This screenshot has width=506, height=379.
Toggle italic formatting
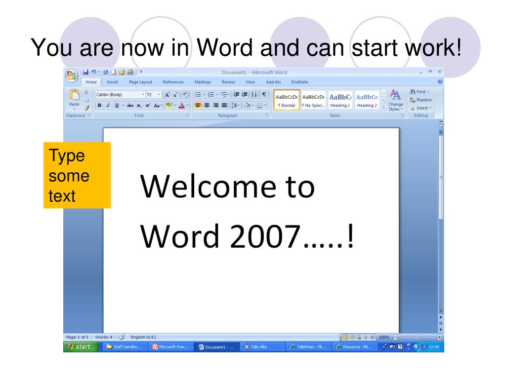coord(108,106)
